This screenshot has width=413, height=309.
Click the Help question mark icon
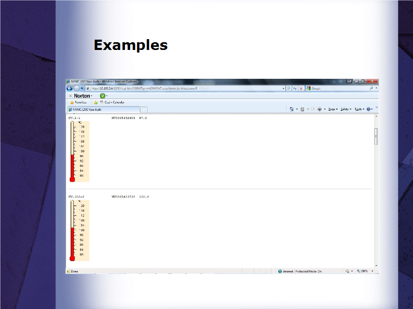(369, 109)
